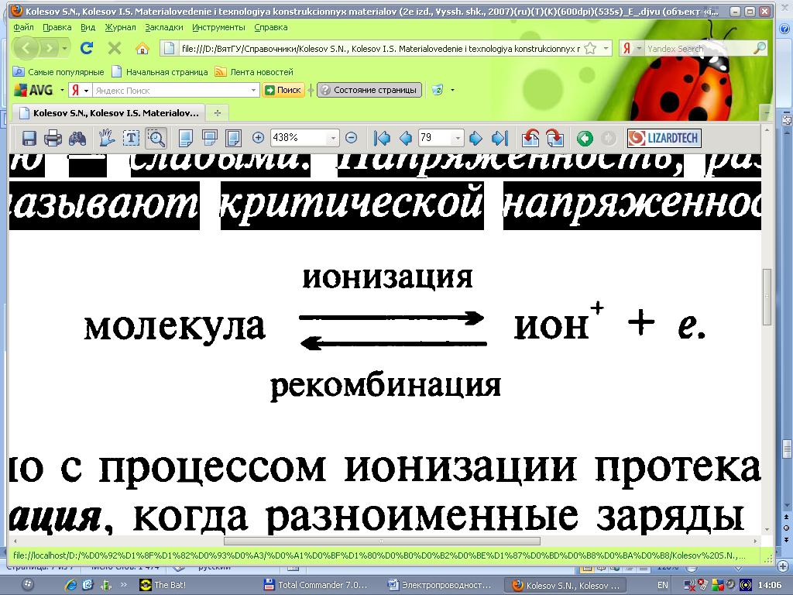The width and height of the screenshot is (793, 595).
Task: Jump to the first page of the document
Action: click(x=382, y=138)
